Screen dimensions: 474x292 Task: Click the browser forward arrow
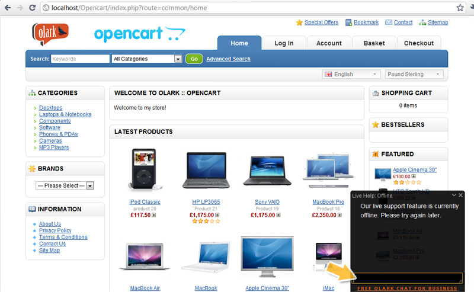pyautogui.click(x=20, y=8)
